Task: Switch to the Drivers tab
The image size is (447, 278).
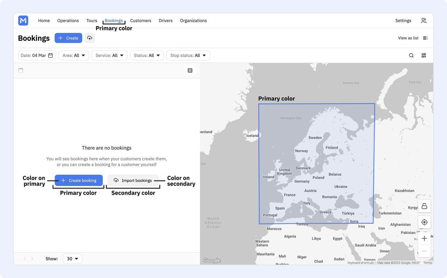Action: (x=166, y=21)
